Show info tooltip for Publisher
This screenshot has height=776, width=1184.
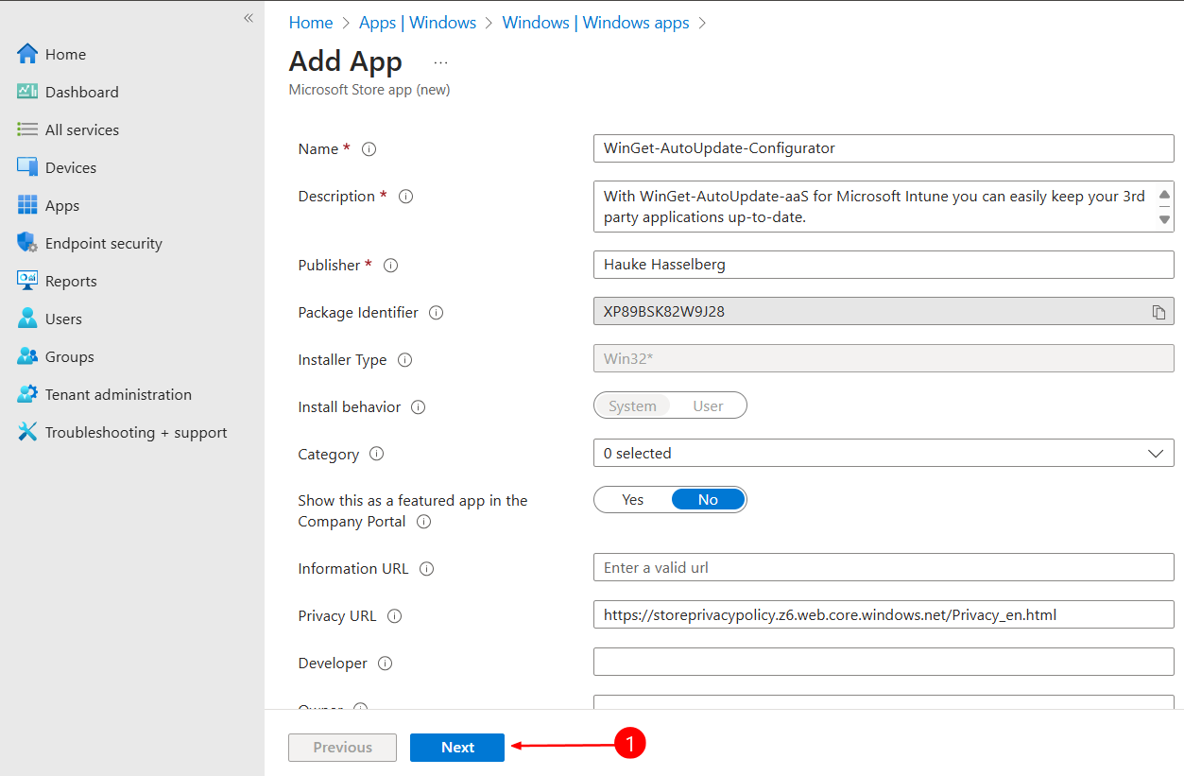(390, 266)
